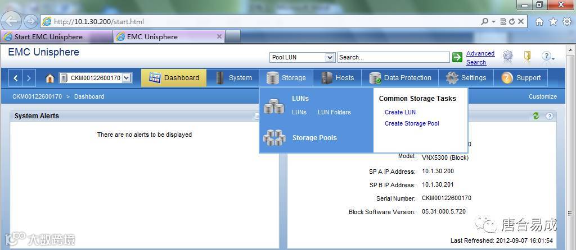Select the block software version 05.31.000.5.720
The width and height of the screenshot is (576, 250).
(x=444, y=211)
